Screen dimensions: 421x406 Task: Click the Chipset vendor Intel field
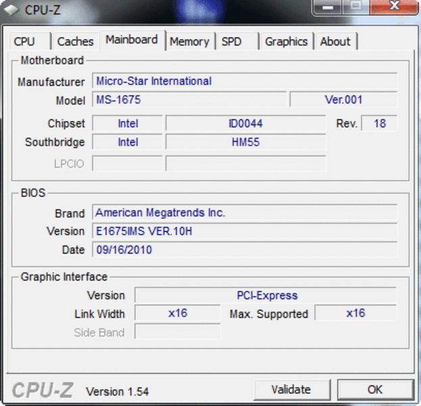click(128, 123)
